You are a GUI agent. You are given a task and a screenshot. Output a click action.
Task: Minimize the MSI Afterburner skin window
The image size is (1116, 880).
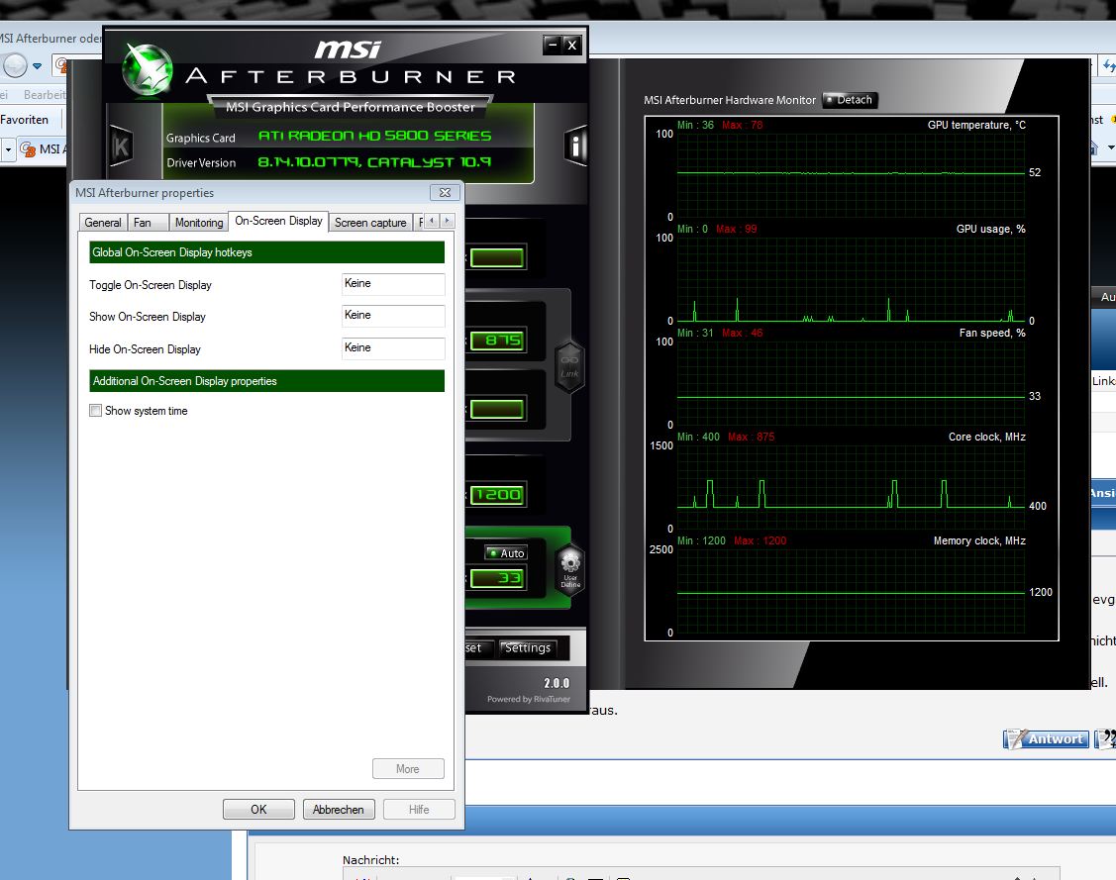click(x=553, y=45)
